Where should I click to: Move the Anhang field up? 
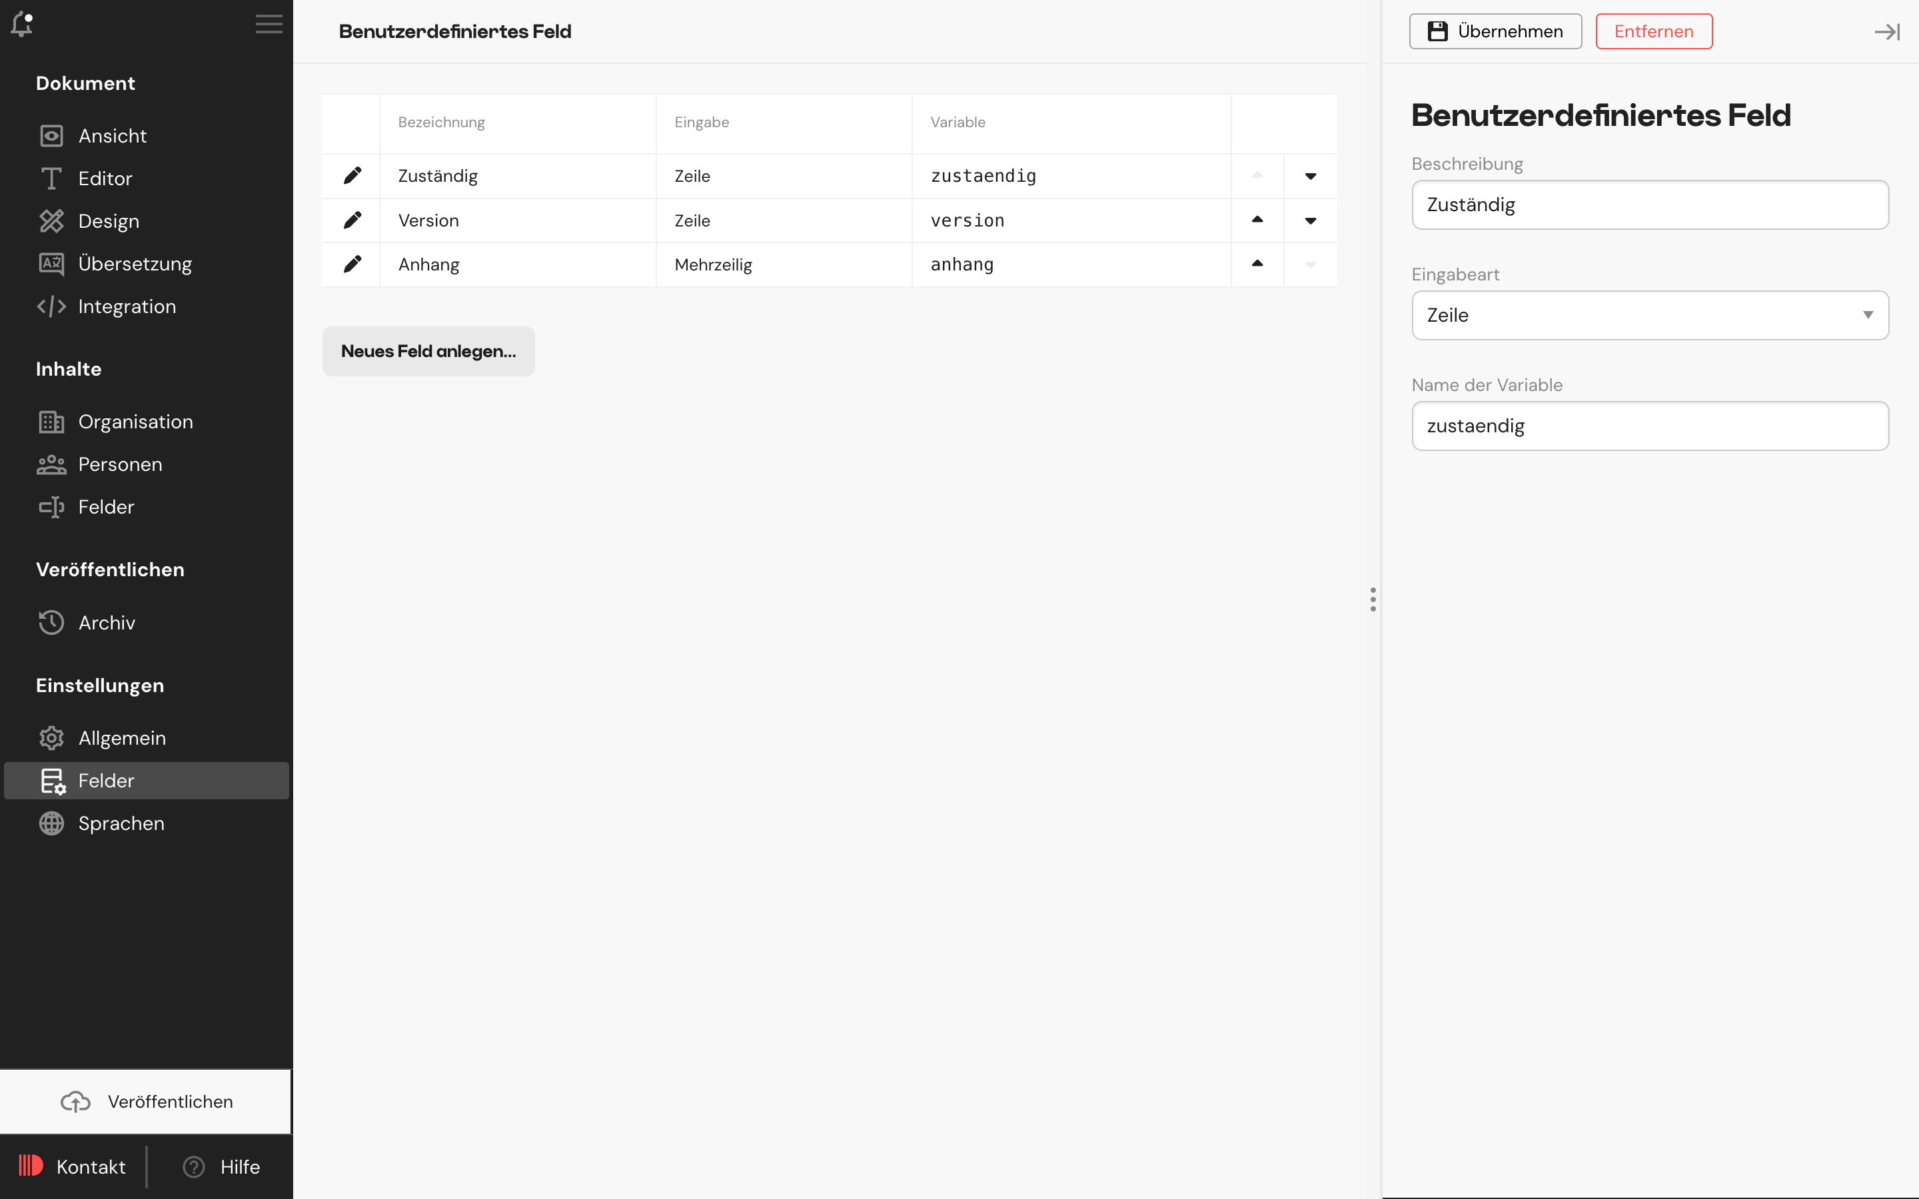click(x=1256, y=264)
